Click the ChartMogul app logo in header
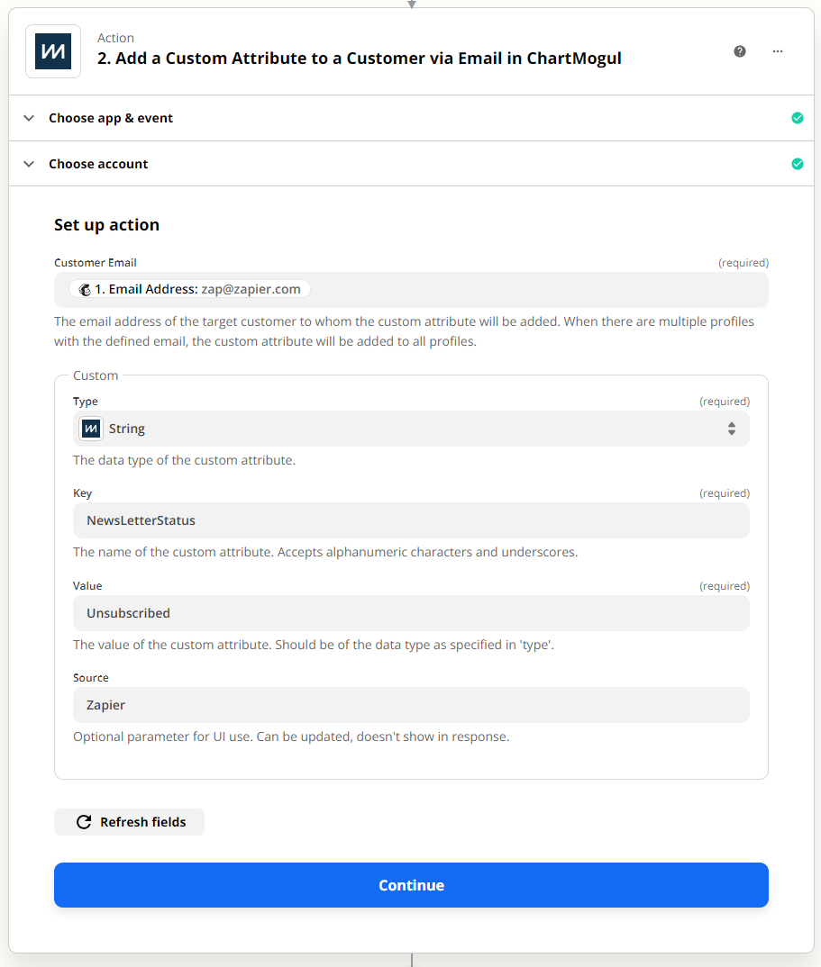The height and width of the screenshot is (967, 821). pos(53,51)
